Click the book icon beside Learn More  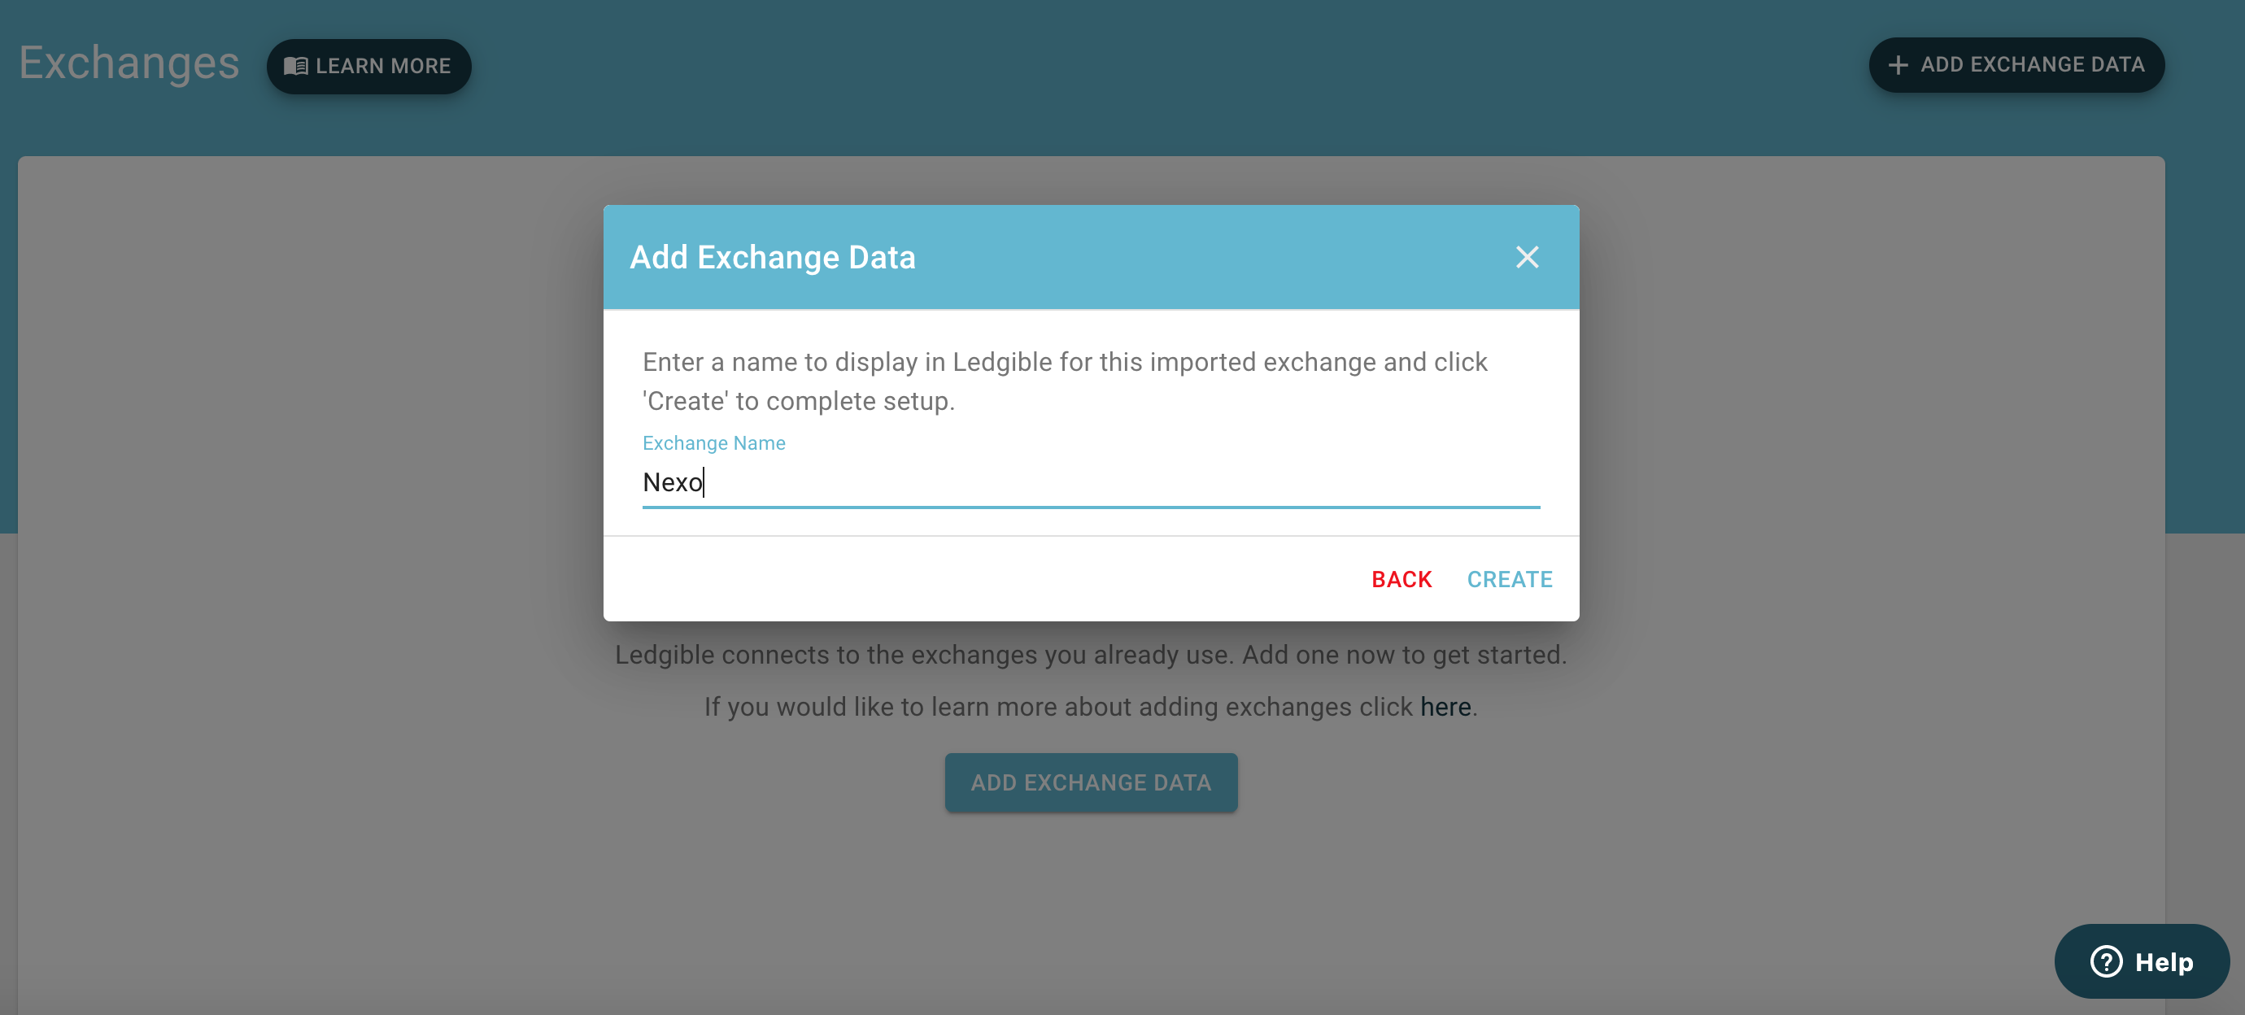pyautogui.click(x=295, y=66)
